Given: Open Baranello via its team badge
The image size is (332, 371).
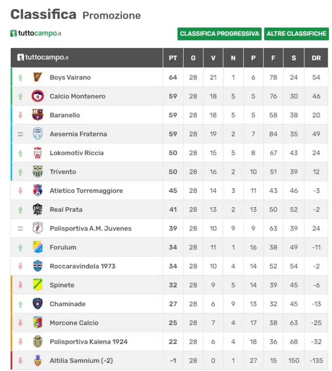Looking at the screenshot, I should pyautogui.click(x=38, y=115).
